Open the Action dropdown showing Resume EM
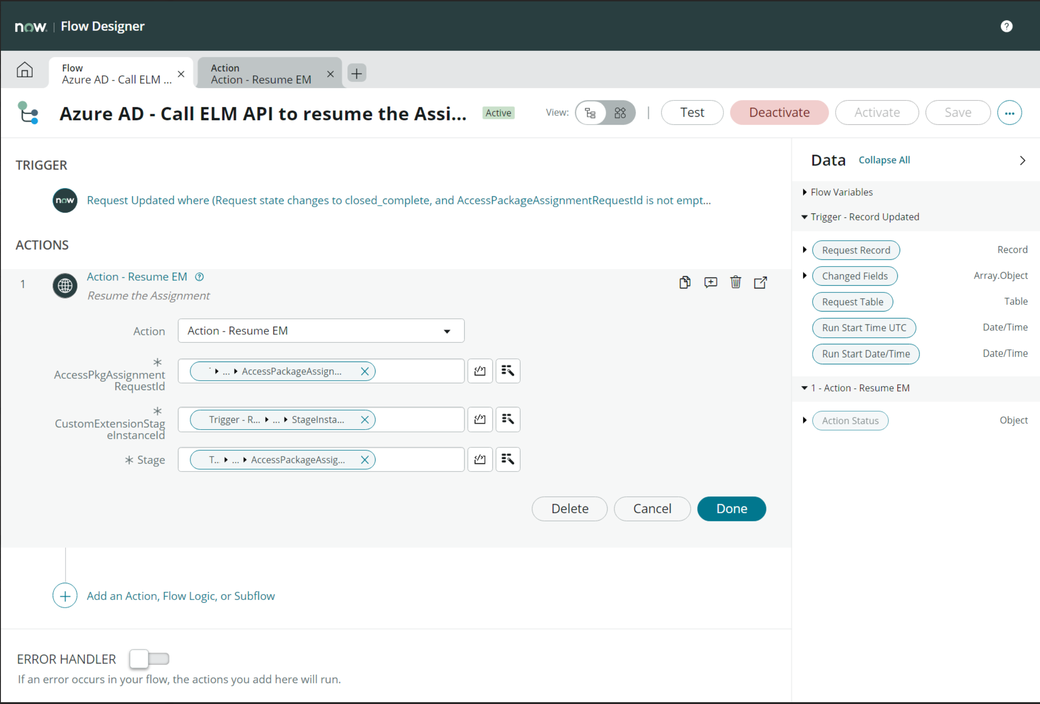 tap(321, 331)
